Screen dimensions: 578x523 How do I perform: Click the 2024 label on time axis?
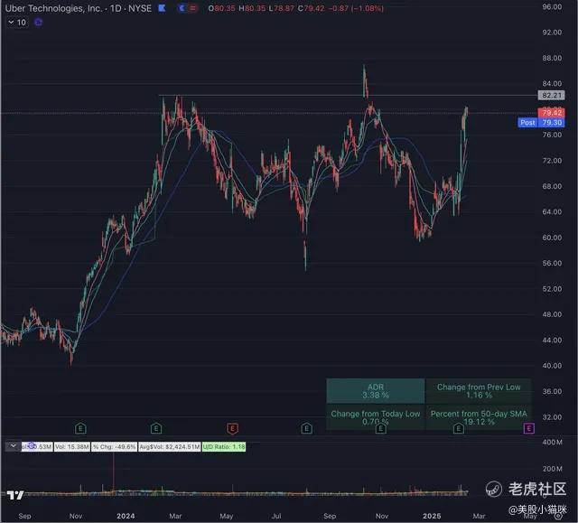[x=126, y=516]
